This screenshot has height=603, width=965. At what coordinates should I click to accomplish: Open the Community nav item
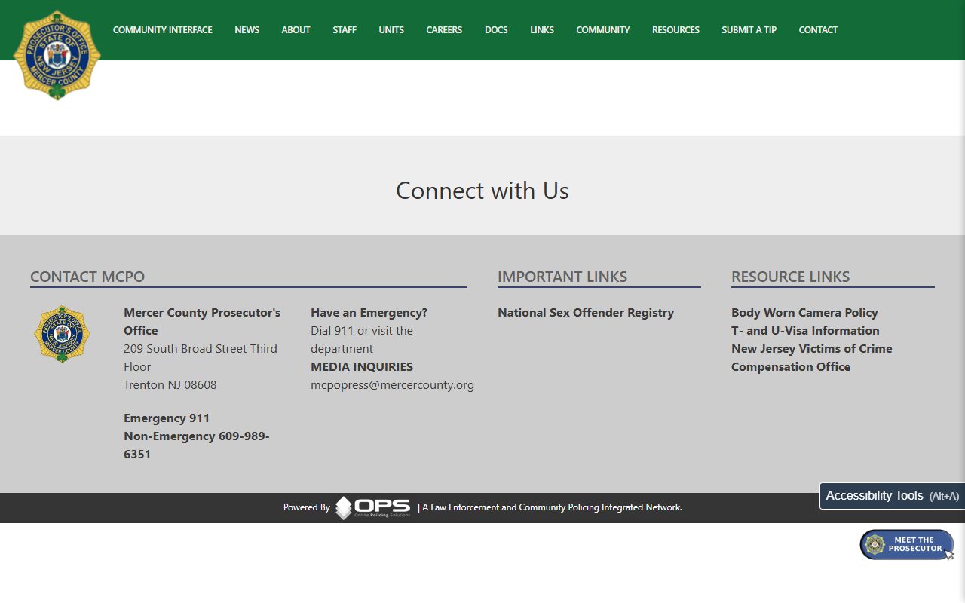pos(603,30)
